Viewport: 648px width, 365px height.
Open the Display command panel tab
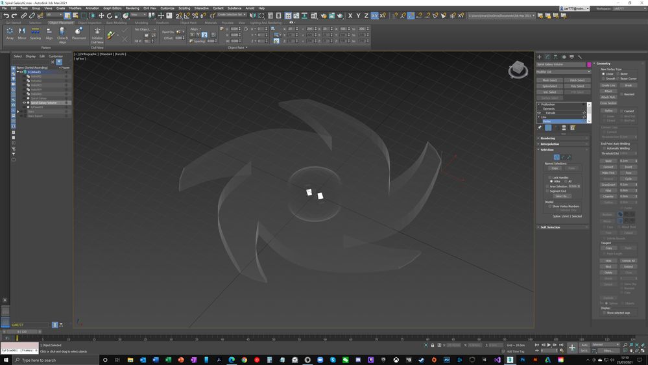click(571, 57)
